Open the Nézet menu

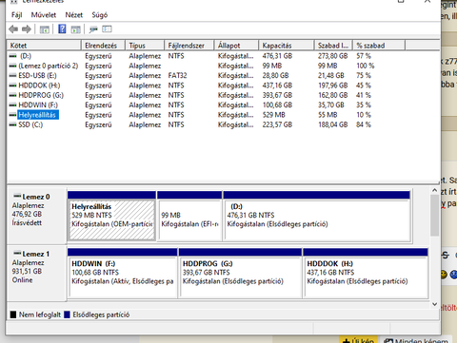pyautogui.click(x=74, y=15)
